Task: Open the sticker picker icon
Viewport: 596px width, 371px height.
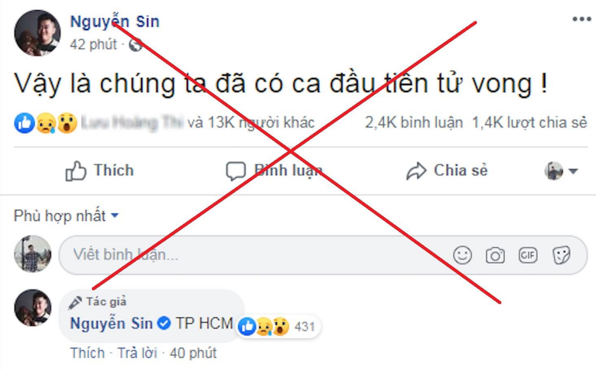Action: click(561, 255)
